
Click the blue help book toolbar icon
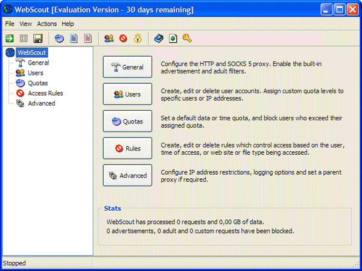159,39
